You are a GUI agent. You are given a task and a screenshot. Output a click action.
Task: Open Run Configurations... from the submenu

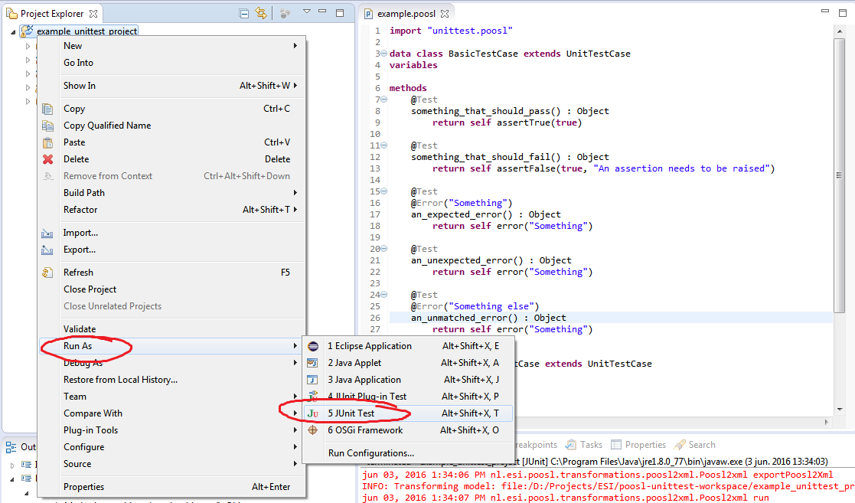tap(408, 453)
